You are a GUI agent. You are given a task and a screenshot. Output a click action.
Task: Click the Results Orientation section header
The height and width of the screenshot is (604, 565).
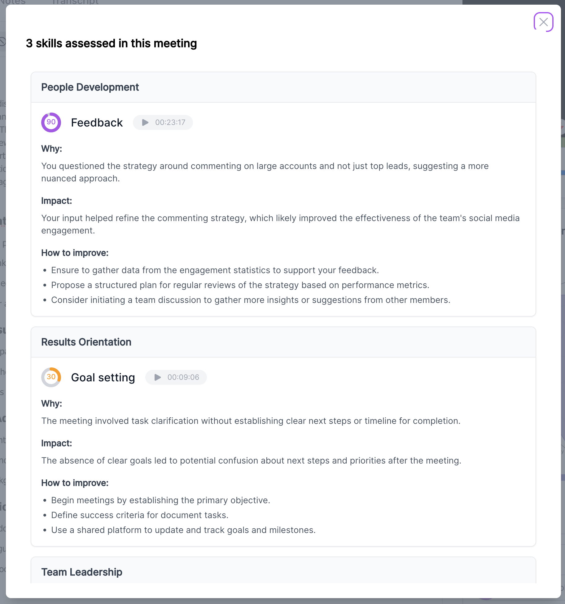(86, 342)
